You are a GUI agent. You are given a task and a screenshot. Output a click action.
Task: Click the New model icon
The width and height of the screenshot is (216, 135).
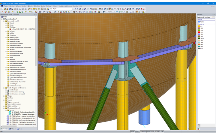(2, 9)
